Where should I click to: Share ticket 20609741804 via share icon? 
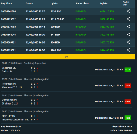(128, 11)
